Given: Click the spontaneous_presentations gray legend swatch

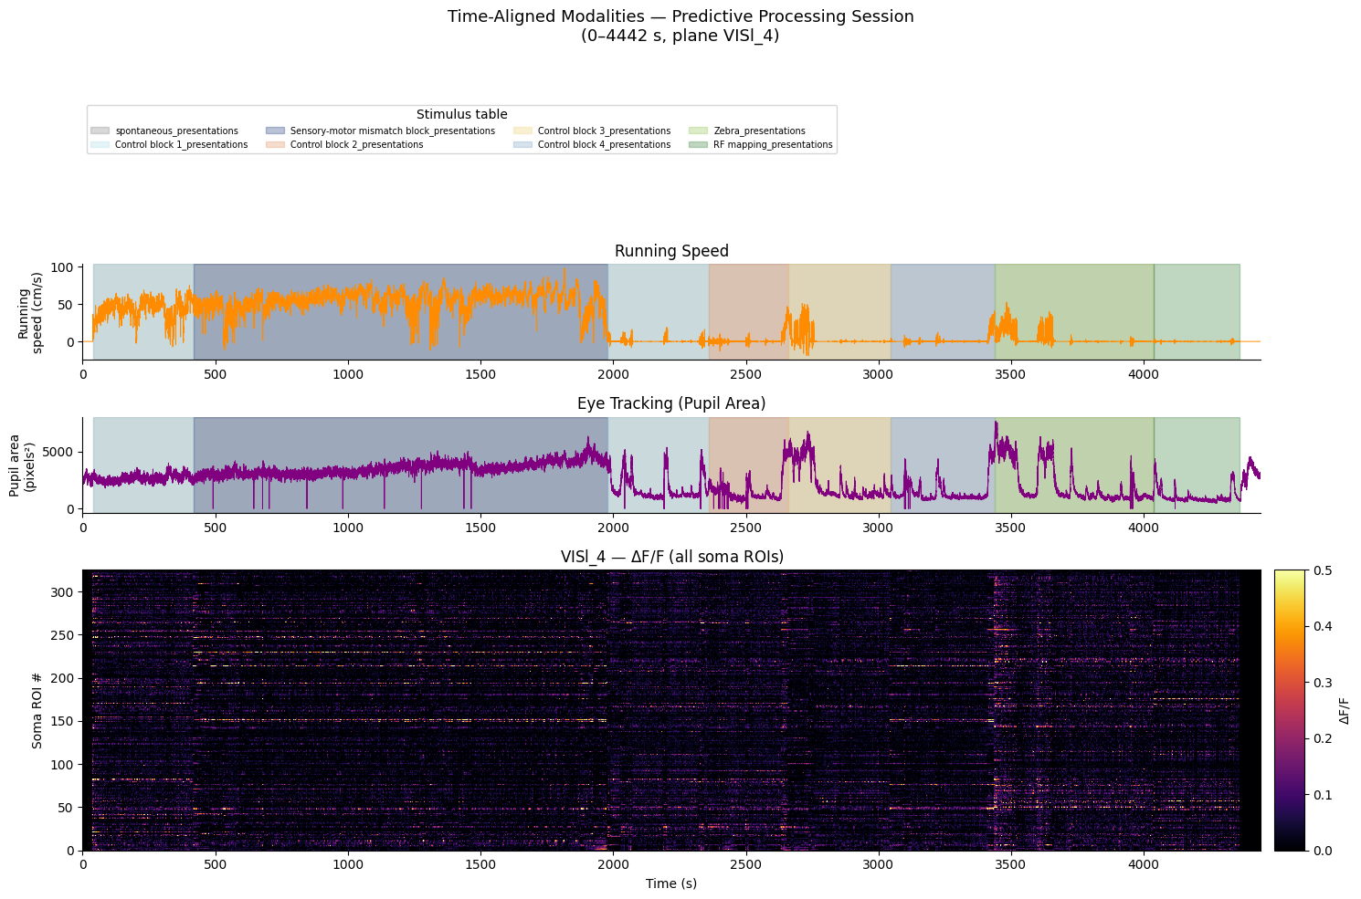Looking at the screenshot, I should pos(100,131).
